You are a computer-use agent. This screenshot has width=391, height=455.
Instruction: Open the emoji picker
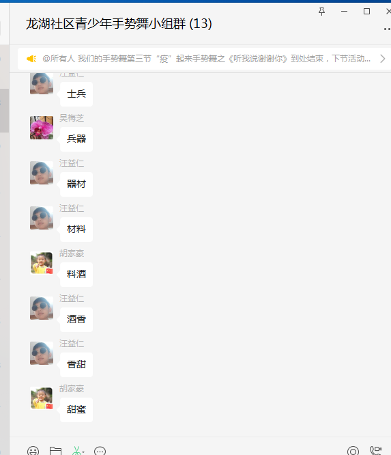[33, 451]
